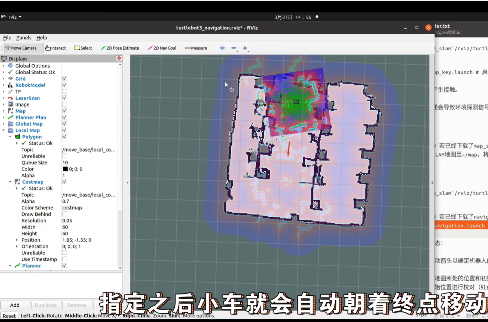Click the TF axes icon
This screenshot has height=322, width=488.
coord(11,92)
